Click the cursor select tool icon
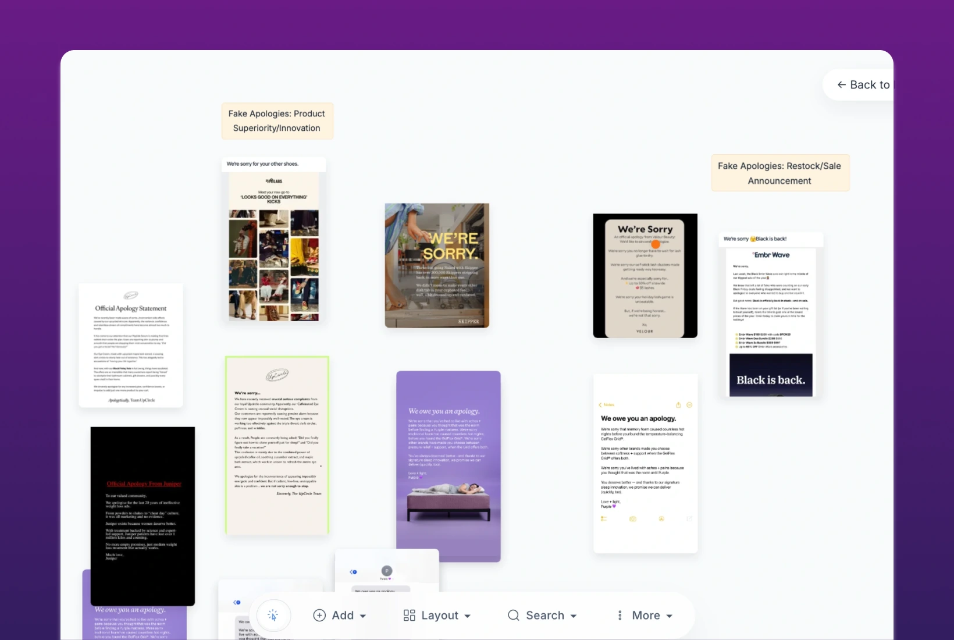The height and width of the screenshot is (640, 954). [273, 615]
